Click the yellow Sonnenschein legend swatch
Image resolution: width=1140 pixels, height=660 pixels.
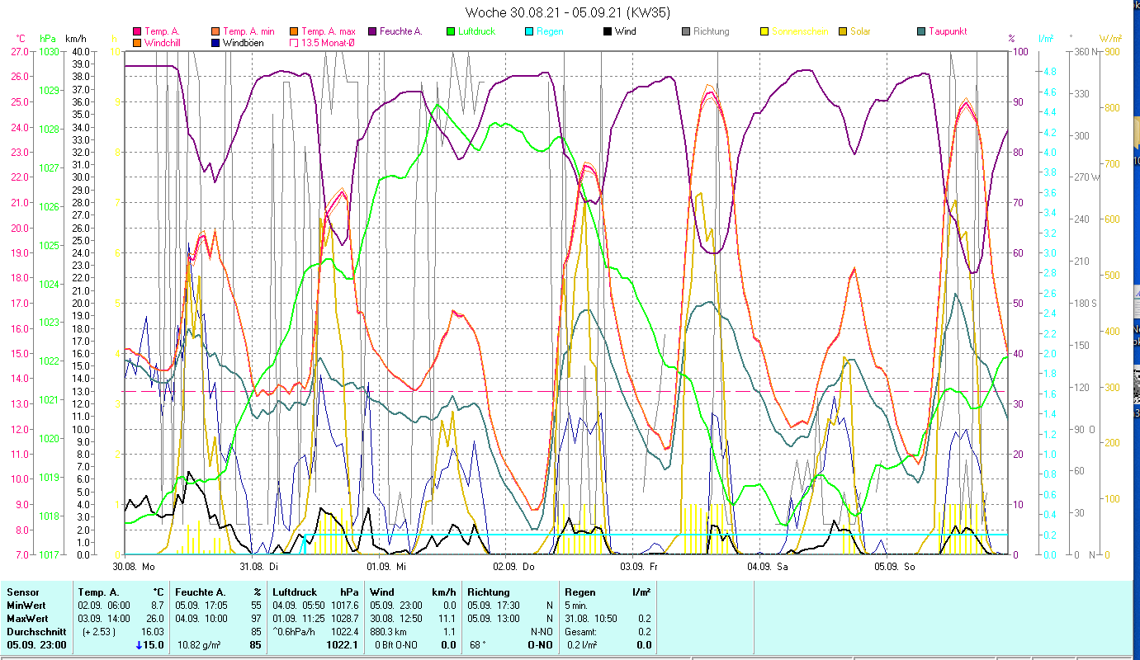764,31
